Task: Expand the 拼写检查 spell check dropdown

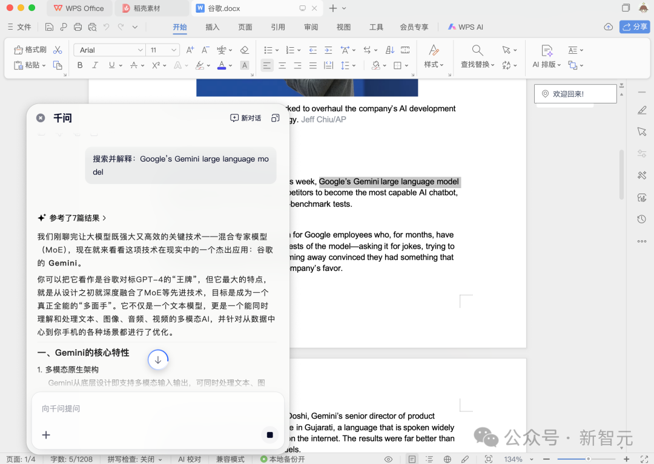Action: (159, 459)
